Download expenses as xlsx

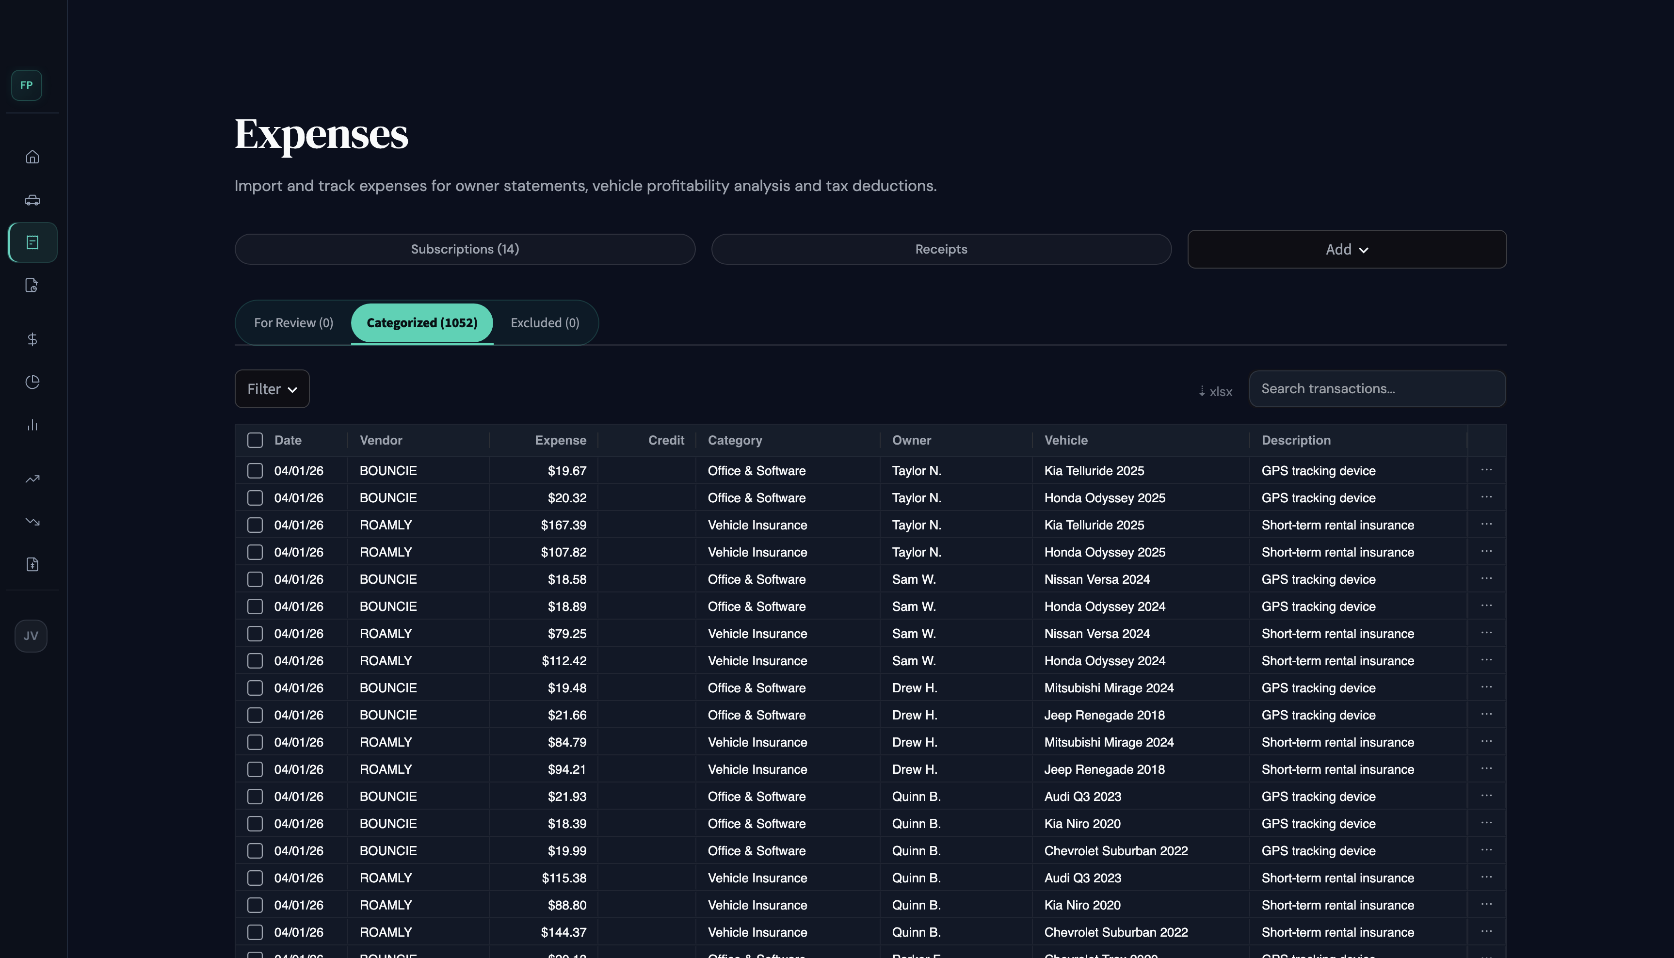(1215, 392)
